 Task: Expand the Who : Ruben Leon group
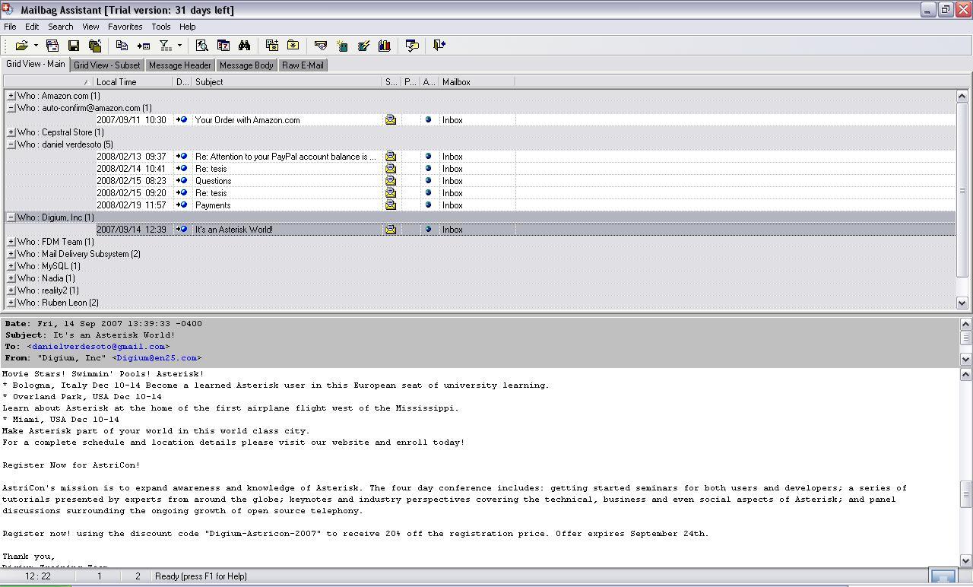pos(11,303)
